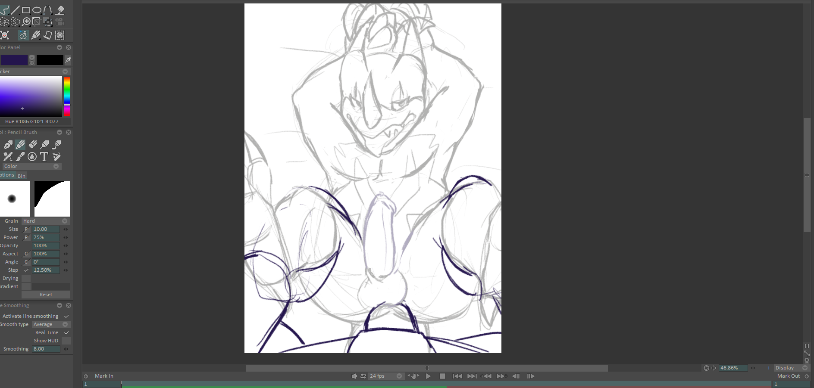Stop playback with the Stop button
The height and width of the screenshot is (388, 814).
(442, 376)
